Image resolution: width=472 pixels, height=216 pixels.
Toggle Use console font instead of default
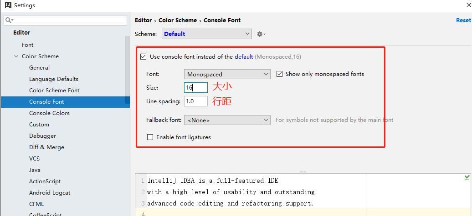coord(144,56)
